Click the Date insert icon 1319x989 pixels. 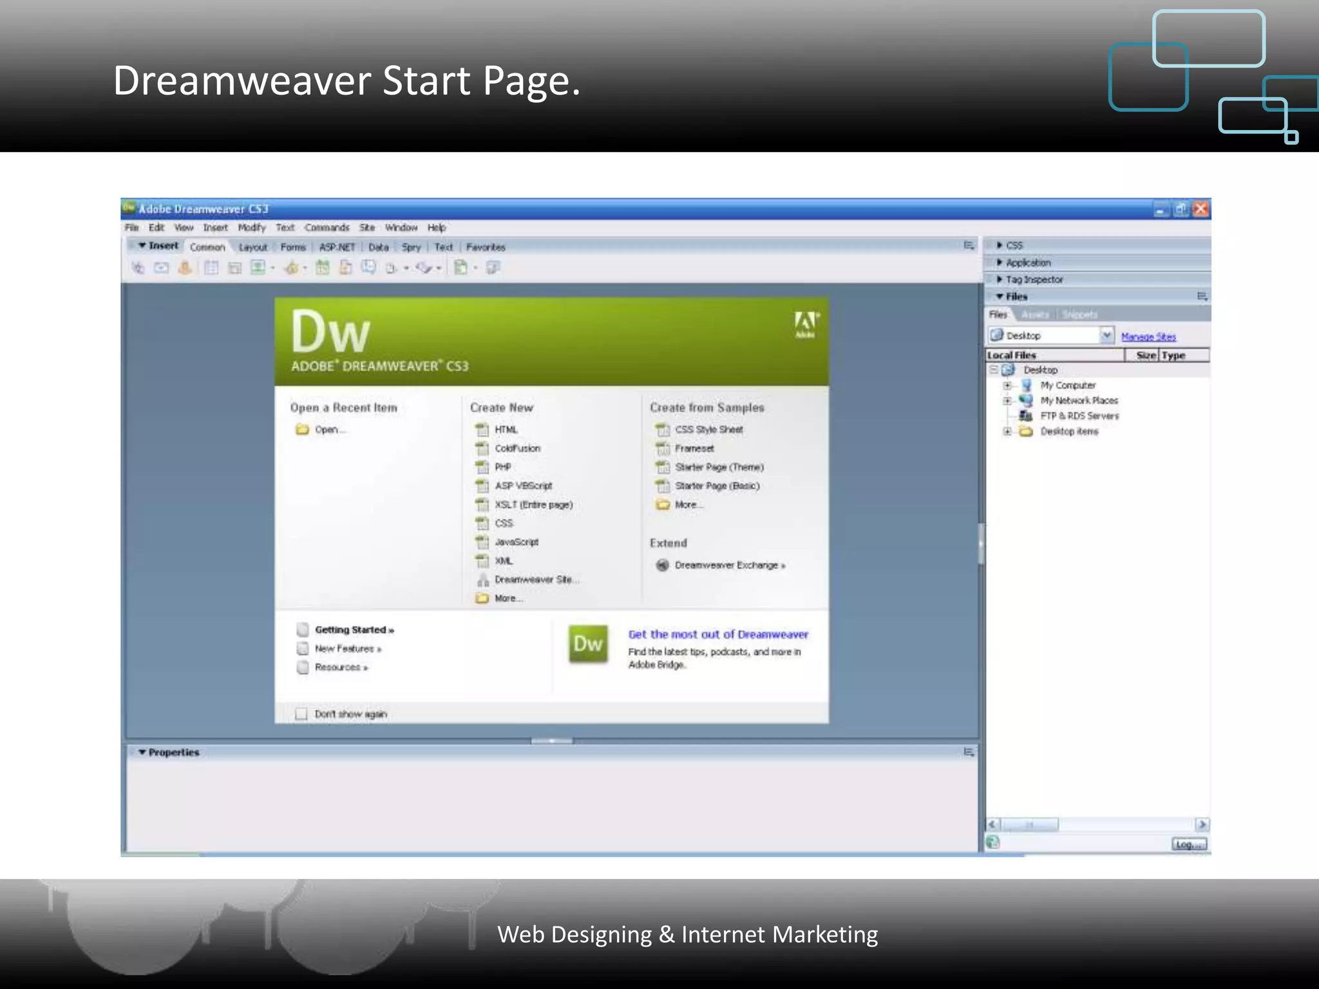[322, 268]
